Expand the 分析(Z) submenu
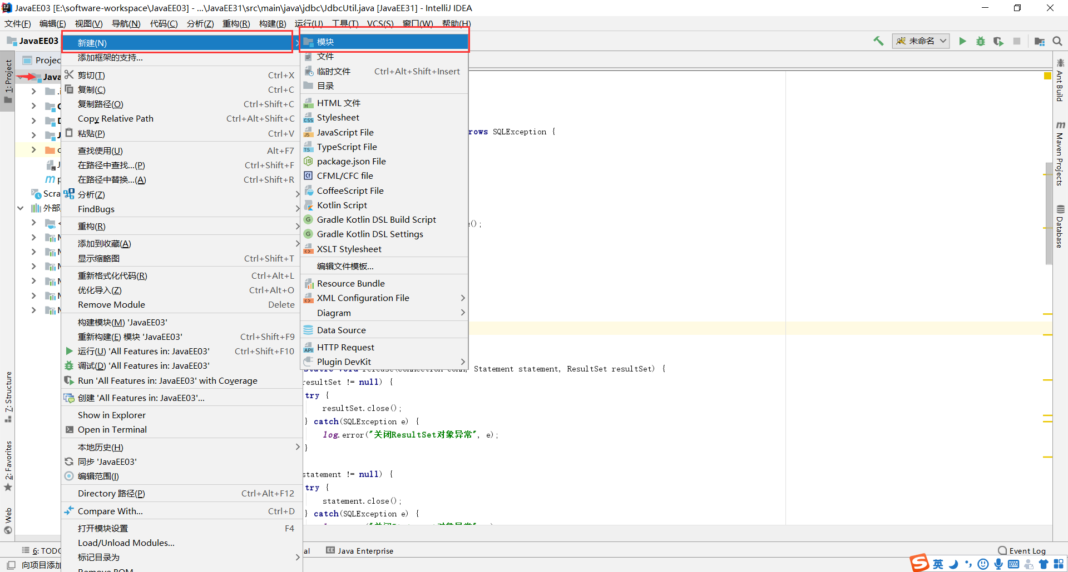 point(181,194)
